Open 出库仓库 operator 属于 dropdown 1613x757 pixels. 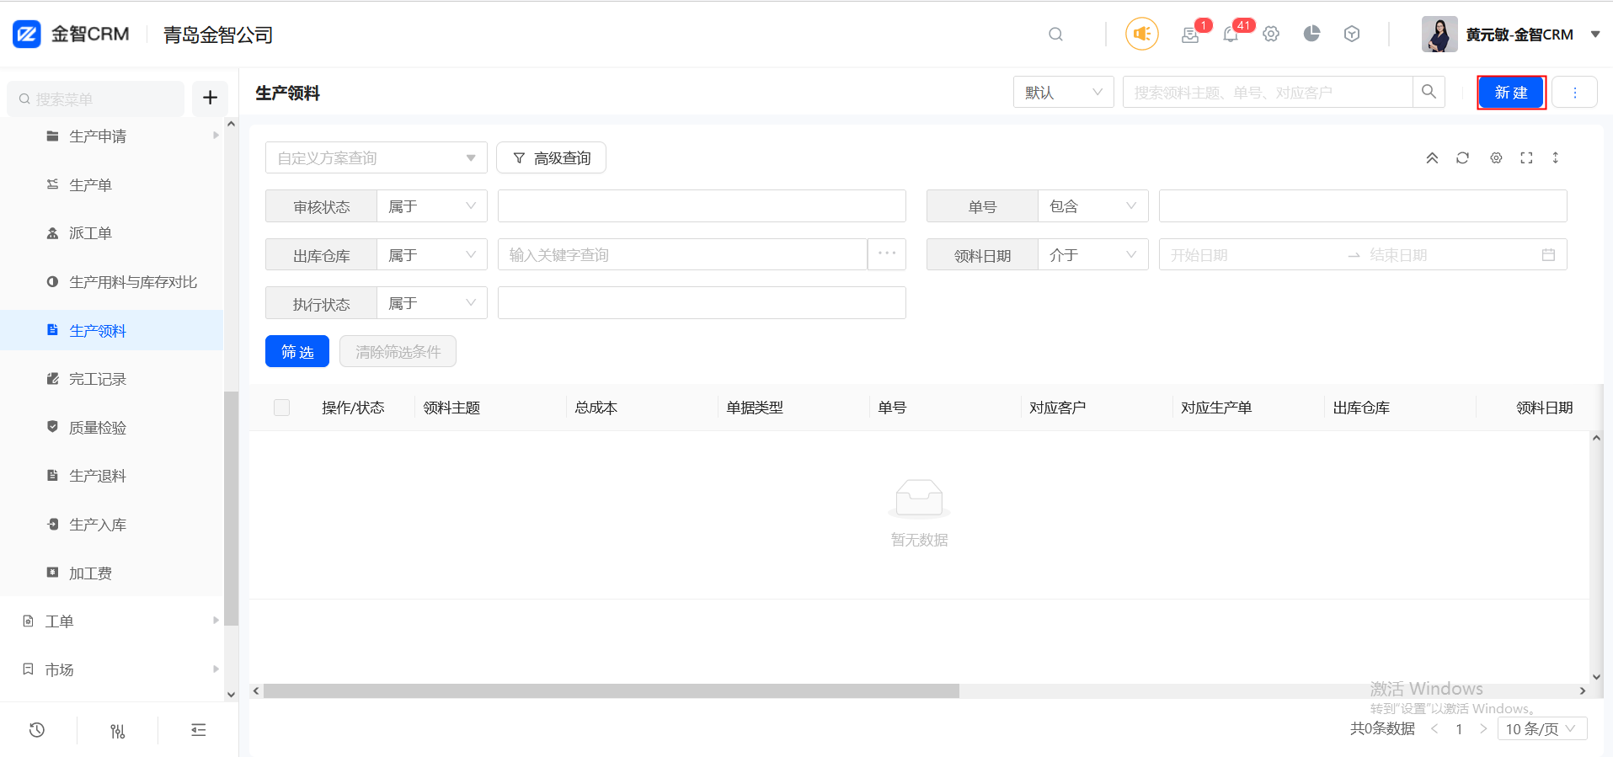[x=432, y=255]
